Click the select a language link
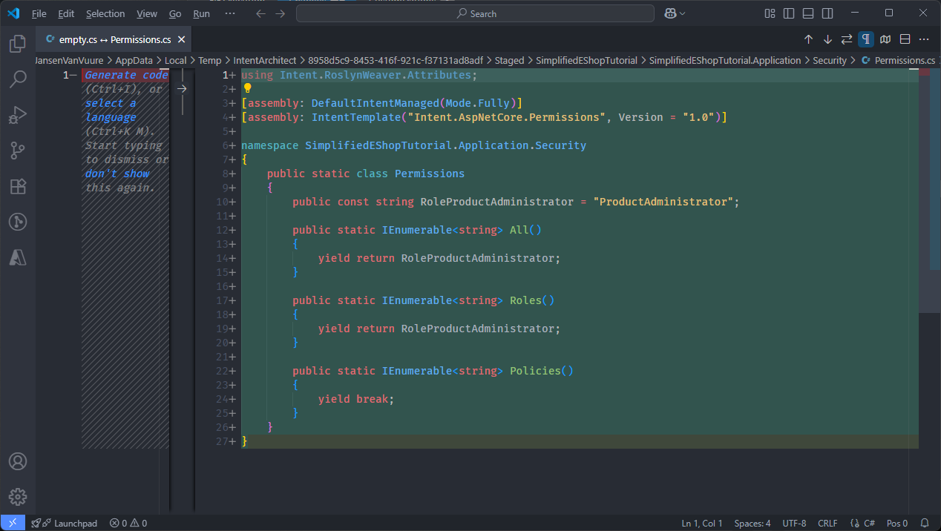This screenshot has width=941, height=531. click(111, 111)
